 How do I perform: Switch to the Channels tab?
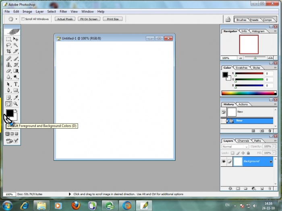243,141
